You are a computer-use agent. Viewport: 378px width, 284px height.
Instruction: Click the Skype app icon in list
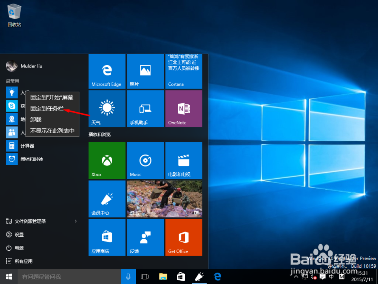coord(12,106)
